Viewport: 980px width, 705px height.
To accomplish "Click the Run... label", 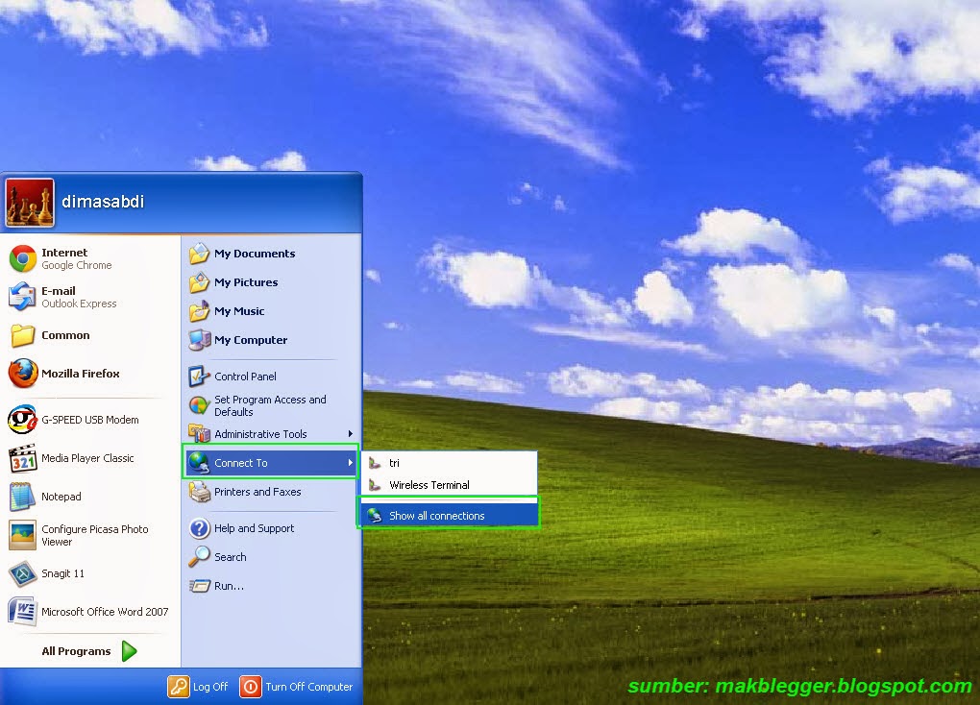I will point(229,586).
